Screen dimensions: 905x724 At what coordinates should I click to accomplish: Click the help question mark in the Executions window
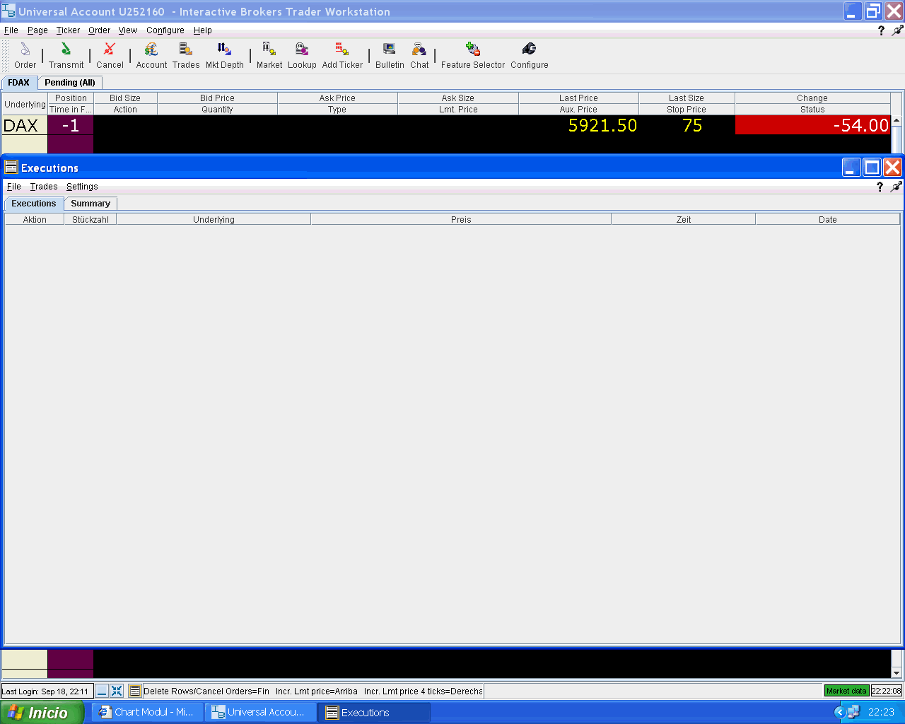[x=880, y=187]
